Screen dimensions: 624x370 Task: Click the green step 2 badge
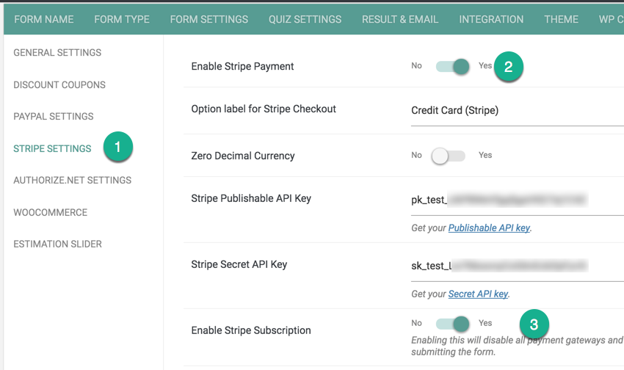tap(508, 67)
